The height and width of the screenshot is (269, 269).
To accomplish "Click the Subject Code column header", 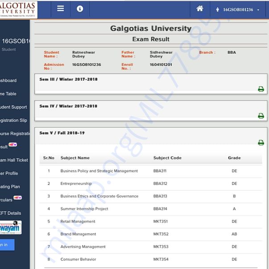I will pyautogui.click(x=167, y=158).
